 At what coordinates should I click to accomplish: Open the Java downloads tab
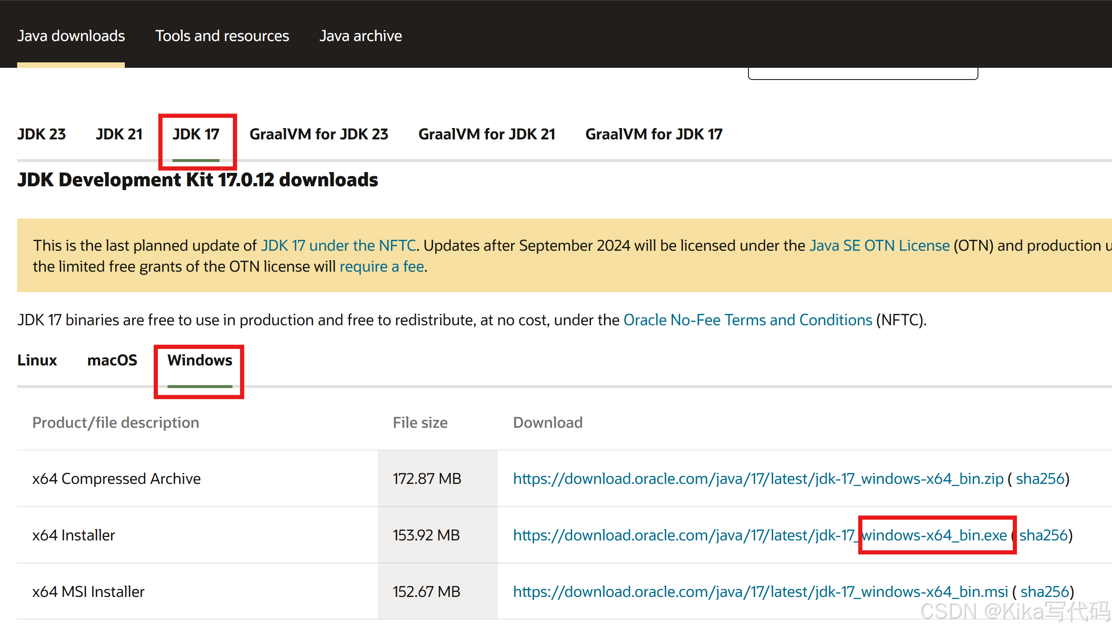(x=71, y=36)
